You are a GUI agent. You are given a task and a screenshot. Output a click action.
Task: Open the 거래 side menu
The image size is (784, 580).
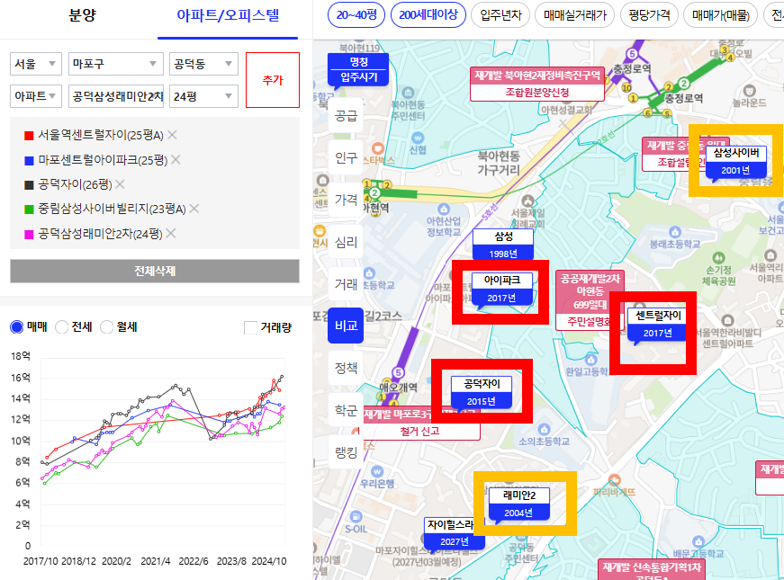(x=346, y=284)
